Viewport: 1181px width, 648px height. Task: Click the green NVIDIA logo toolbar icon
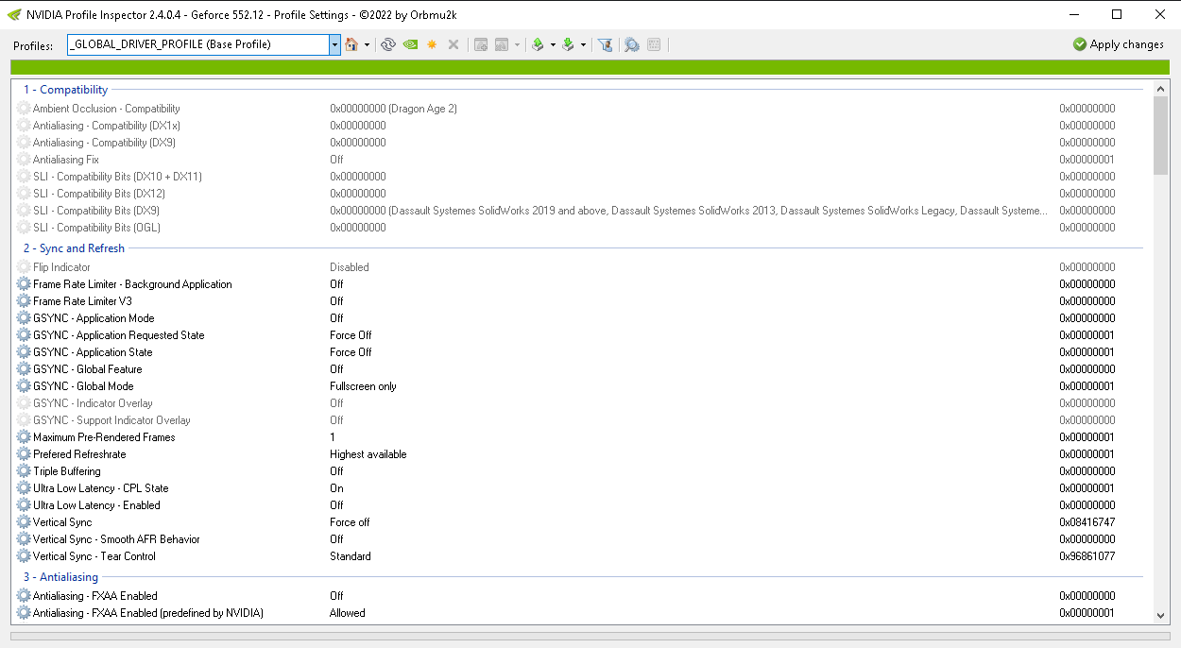pos(410,44)
